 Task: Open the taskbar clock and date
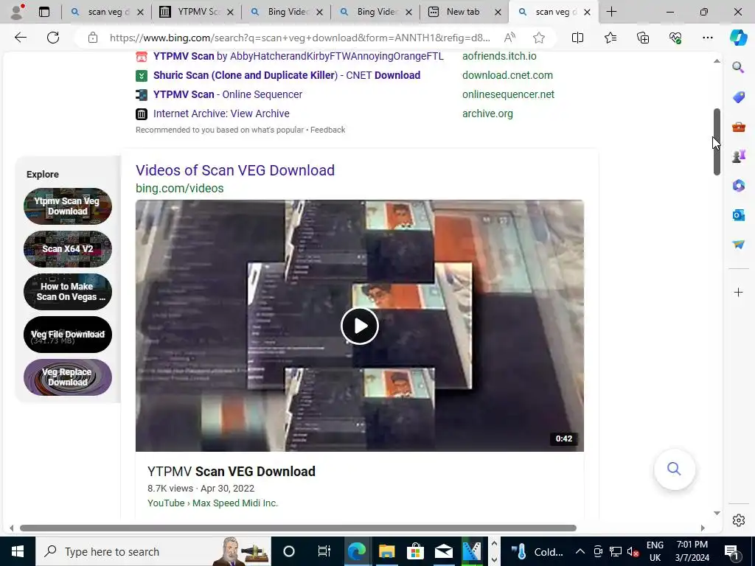[692, 551]
